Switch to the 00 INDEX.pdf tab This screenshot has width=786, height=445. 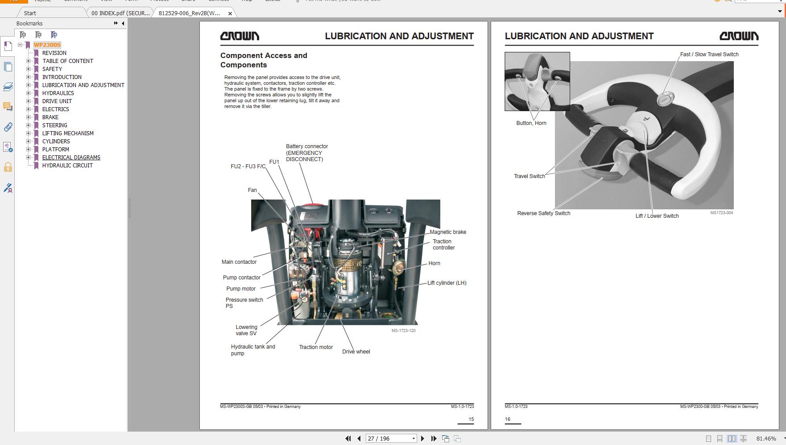point(120,13)
